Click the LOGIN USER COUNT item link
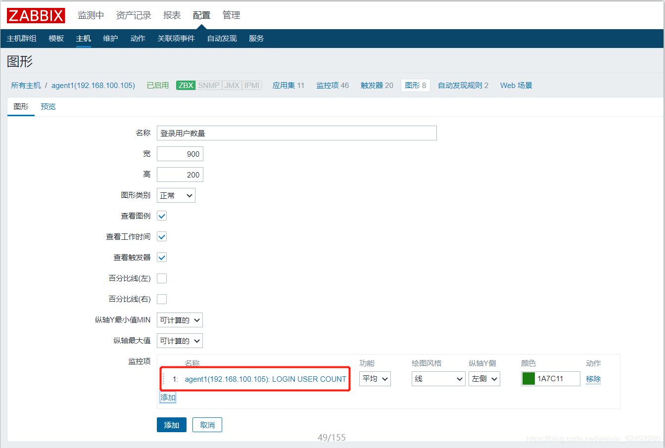The image size is (665, 448). point(265,379)
